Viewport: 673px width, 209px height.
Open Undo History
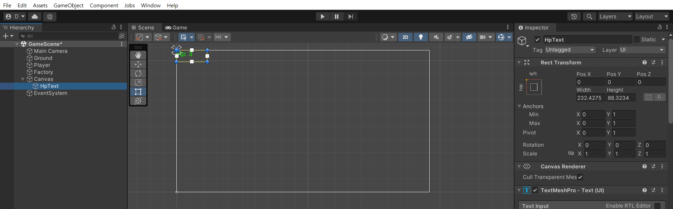(x=574, y=16)
